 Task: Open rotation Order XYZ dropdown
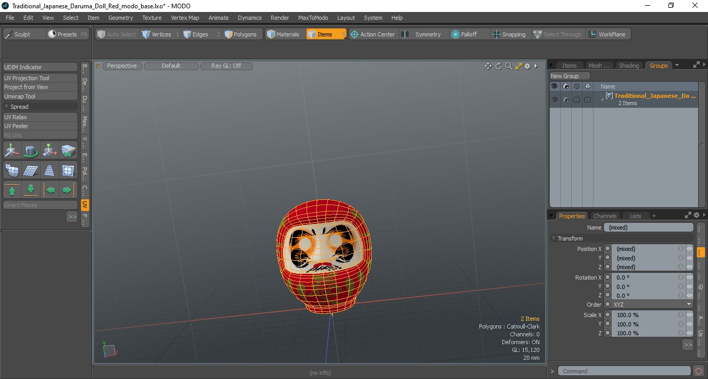tap(653, 305)
